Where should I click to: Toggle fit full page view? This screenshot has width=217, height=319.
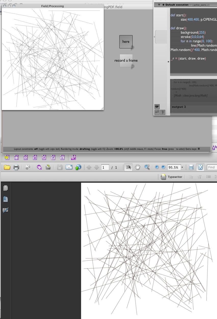coord(200,167)
